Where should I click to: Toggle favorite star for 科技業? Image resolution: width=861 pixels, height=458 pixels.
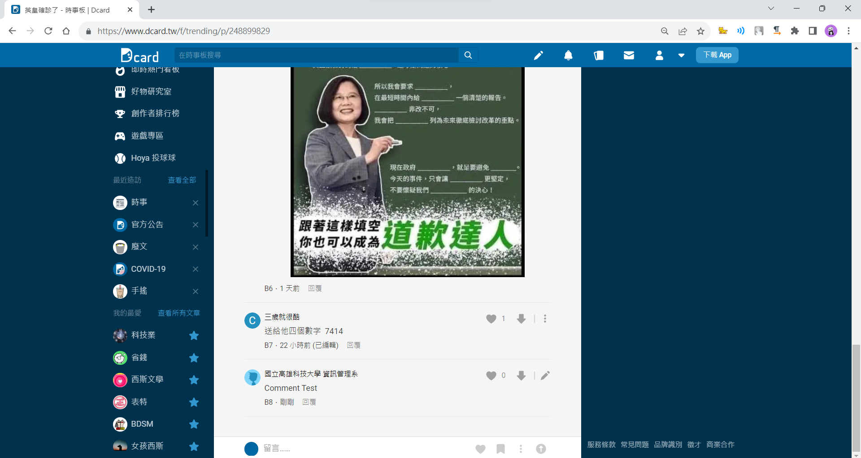194,335
